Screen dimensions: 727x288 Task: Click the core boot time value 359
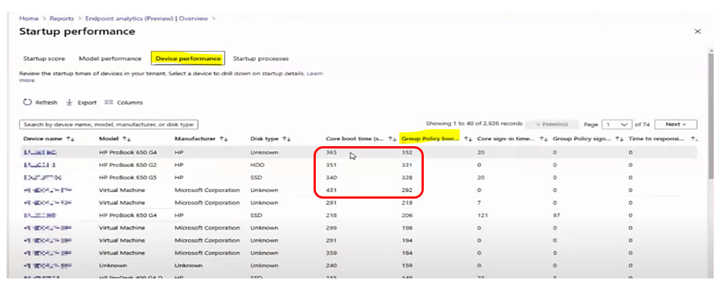pos(331,253)
